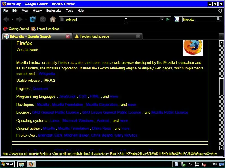The width and height of the screenshot is (225, 168).
Task: Open the Windows Start menu
Action: (8, 164)
